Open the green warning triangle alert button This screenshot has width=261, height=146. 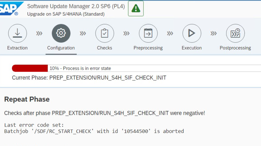pyautogui.click(x=136, y=9)
